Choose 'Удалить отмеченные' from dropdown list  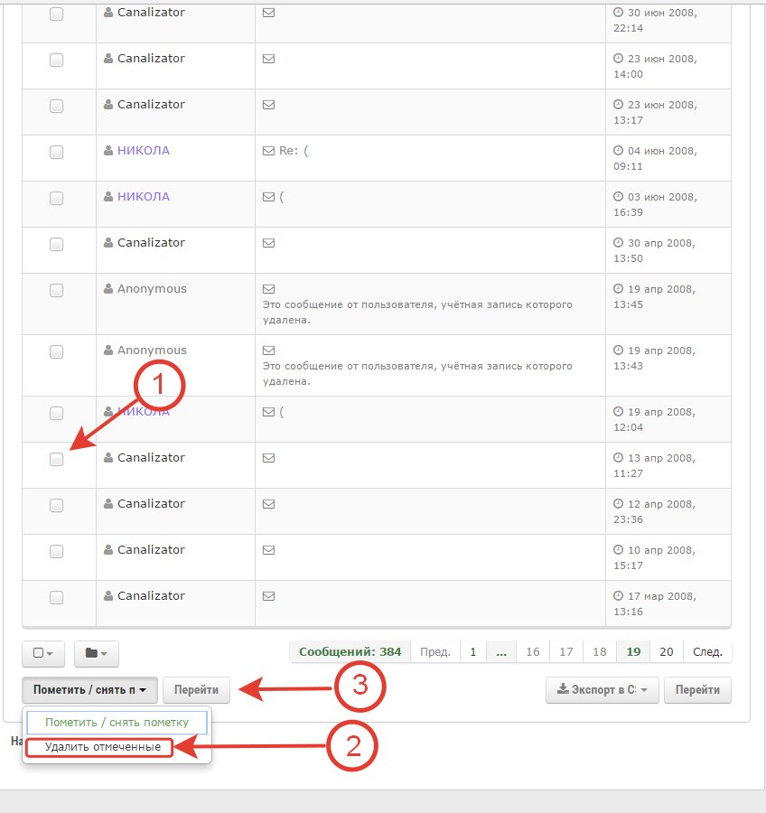pyautogui.click(x=103, y=748)
